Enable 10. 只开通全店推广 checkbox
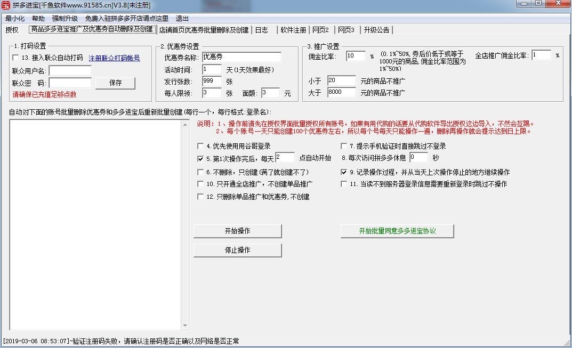The width and height of the screenshot is (572, 348). point(200,184)
